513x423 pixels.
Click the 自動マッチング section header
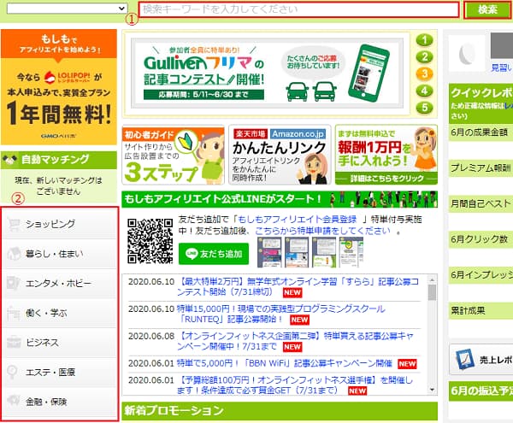pos(59,160)
